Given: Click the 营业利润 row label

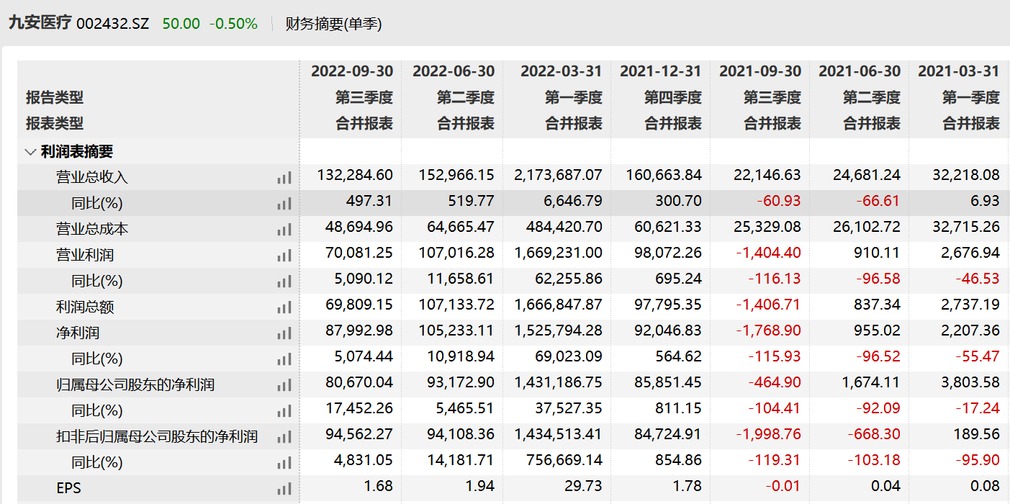Looking at the screenshot, I should click(85, 255).
